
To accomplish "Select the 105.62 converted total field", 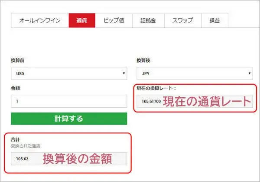I will (69, 159).
